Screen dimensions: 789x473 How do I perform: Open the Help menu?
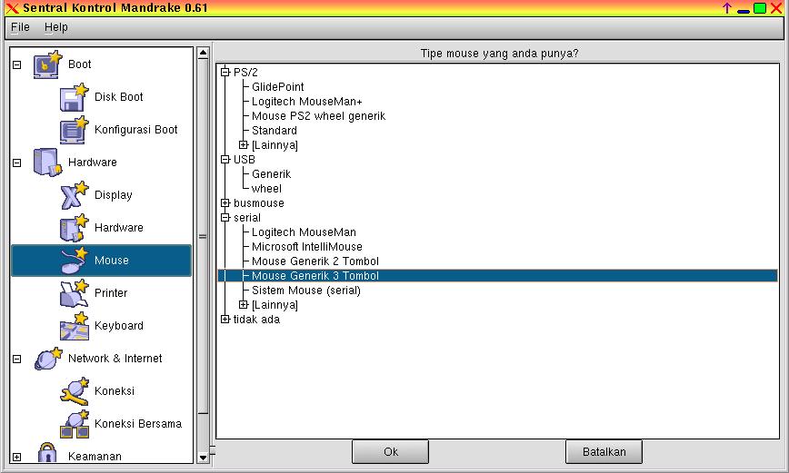pos(56,27)
